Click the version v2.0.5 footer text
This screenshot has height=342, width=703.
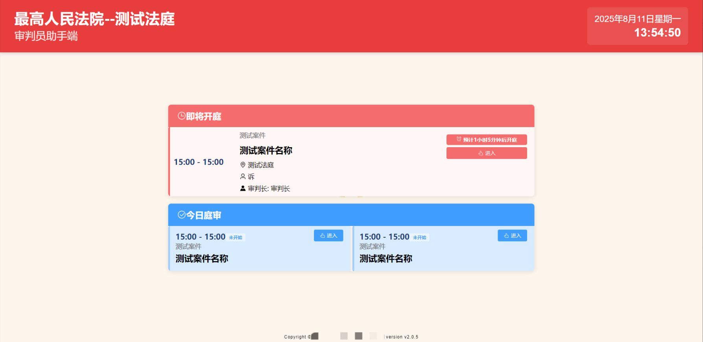[x=402, y=337]
